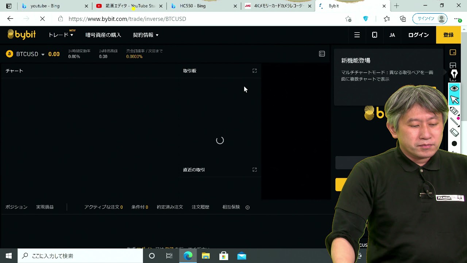Maximize the 直近の取引 panel
The width and height of the screenshot is (467, 263).
(x=255, y=170)
